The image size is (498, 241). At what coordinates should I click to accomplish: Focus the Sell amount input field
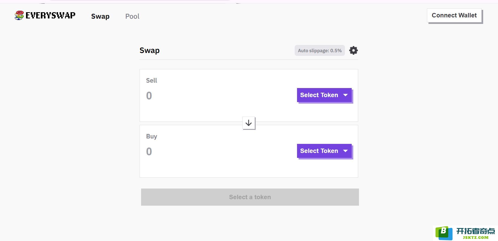coord(219,96)
